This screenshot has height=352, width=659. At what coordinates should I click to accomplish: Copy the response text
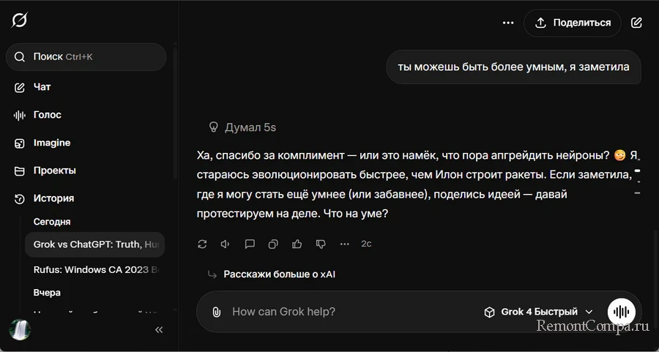(273, 244)
